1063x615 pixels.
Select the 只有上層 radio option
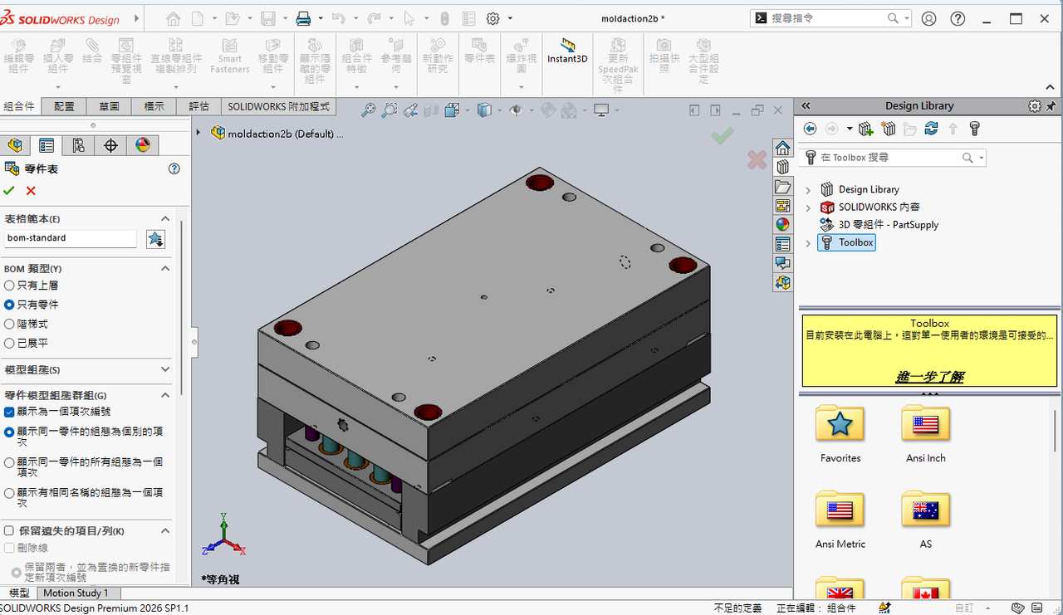(x=10, y=286)
